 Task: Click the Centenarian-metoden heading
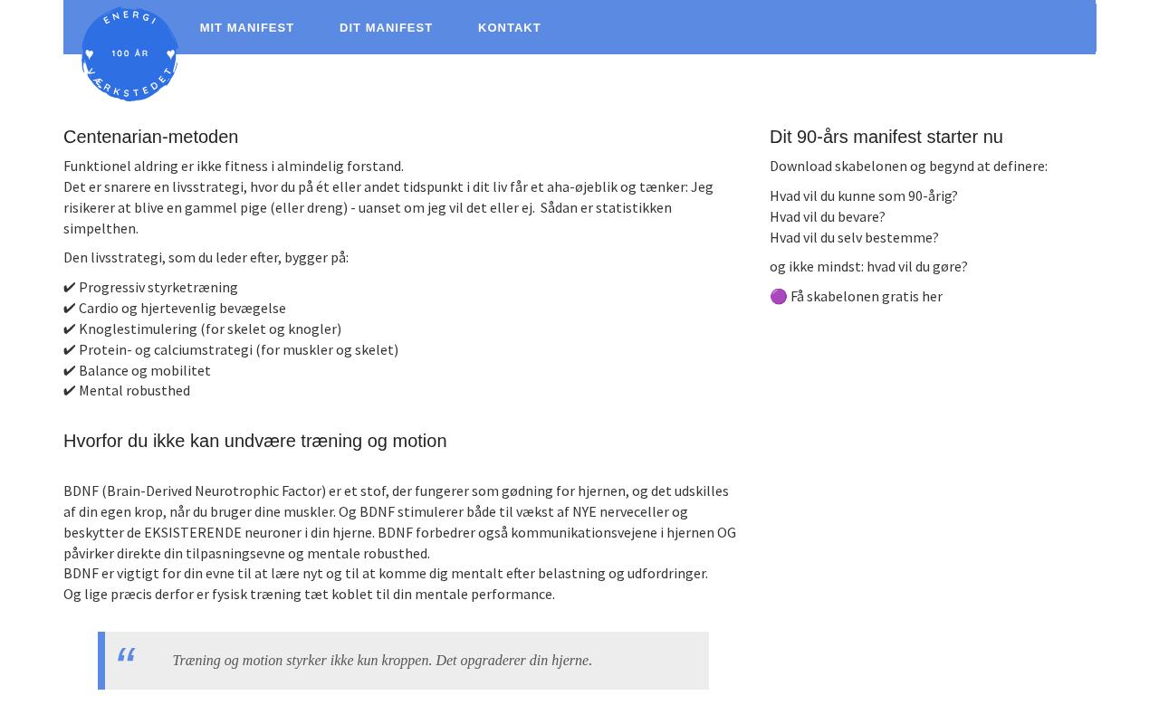[x=150, y=137]
